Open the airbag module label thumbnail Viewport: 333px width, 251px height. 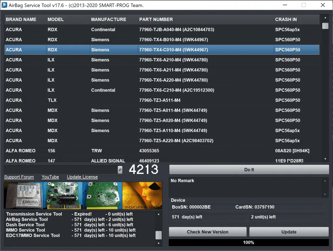(23, 195)
